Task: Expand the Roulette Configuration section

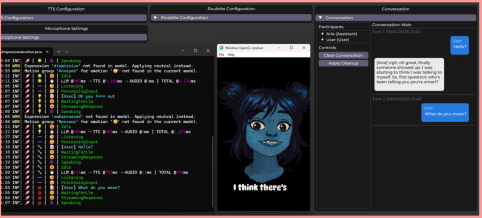Action: click(x=231, y=18)
